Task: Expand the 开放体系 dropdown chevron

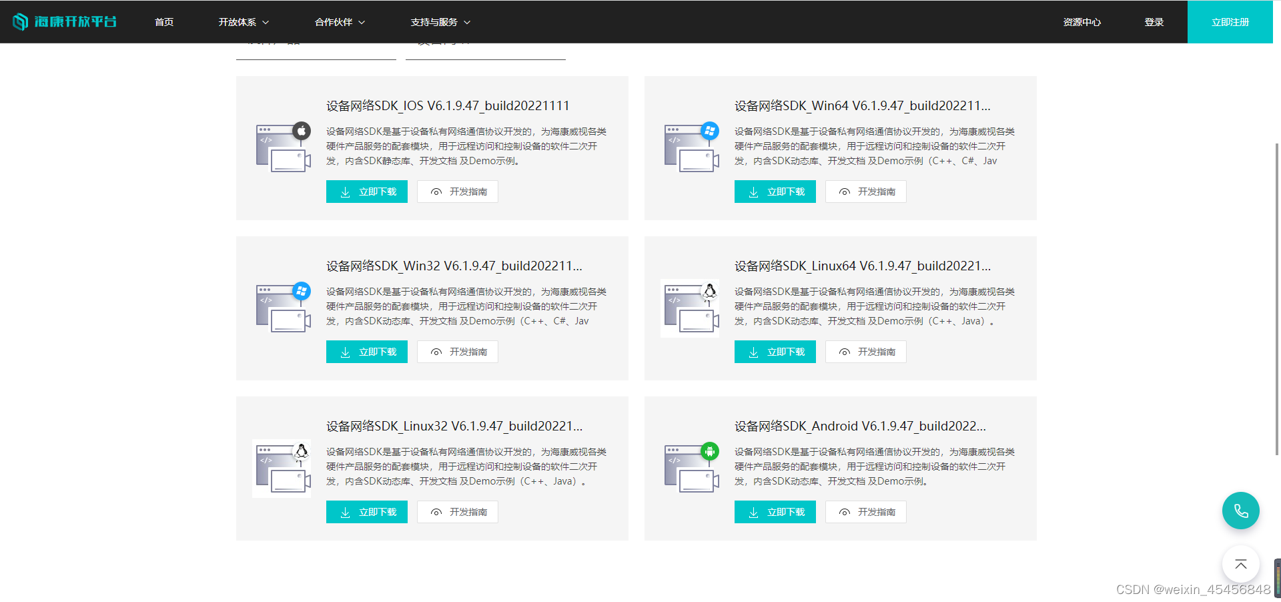Action: [x=266, y=23]
